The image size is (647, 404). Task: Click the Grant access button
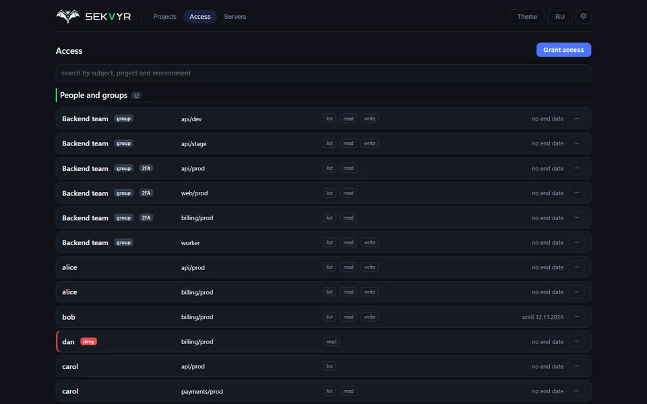point(563,50)
